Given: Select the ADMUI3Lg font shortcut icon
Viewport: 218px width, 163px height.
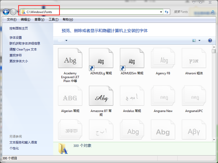Looking at the screenshot, I should [101, 59].
